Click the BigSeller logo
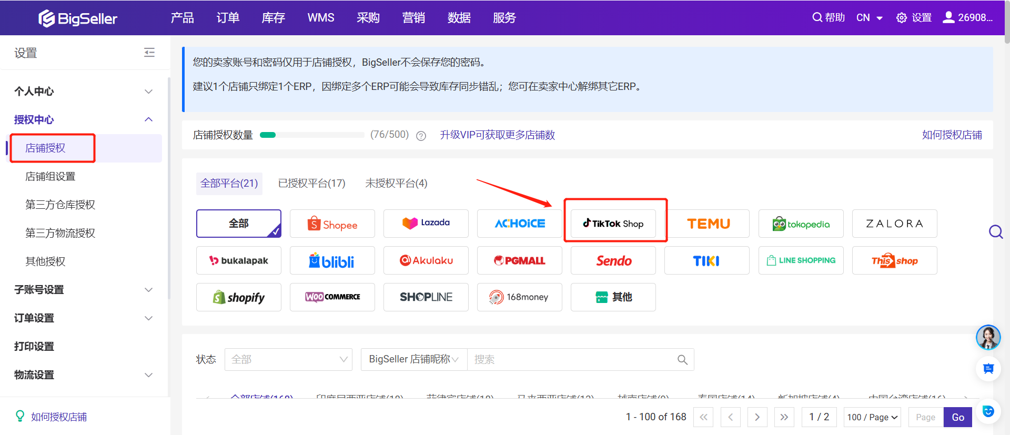The width and height of the screenshot is (1010, 435). [78, 18]
